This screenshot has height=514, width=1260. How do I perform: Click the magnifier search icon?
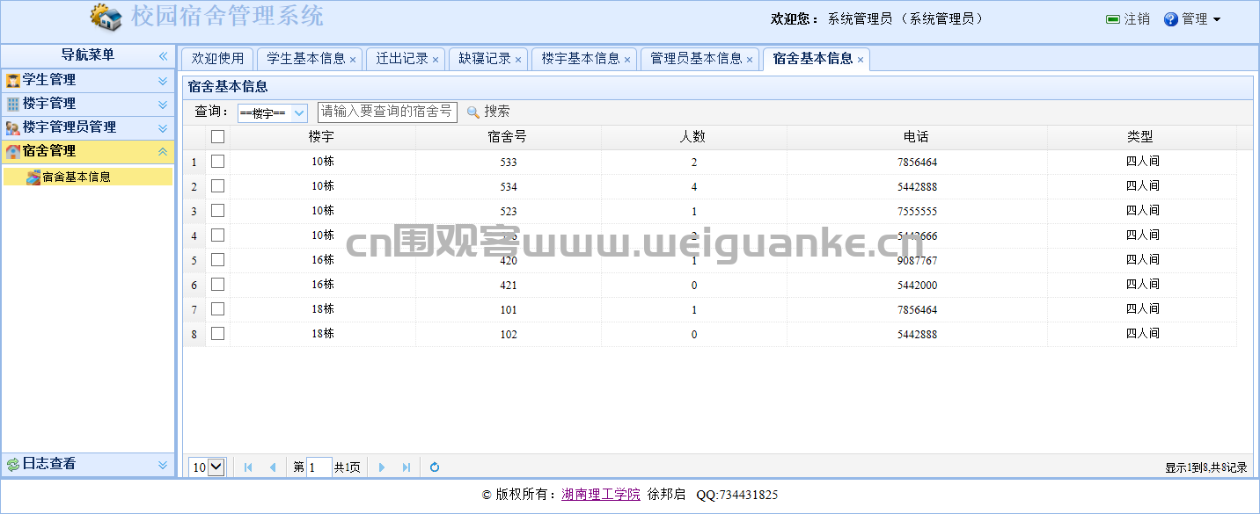pyautogui.click(x=473, y=112)
